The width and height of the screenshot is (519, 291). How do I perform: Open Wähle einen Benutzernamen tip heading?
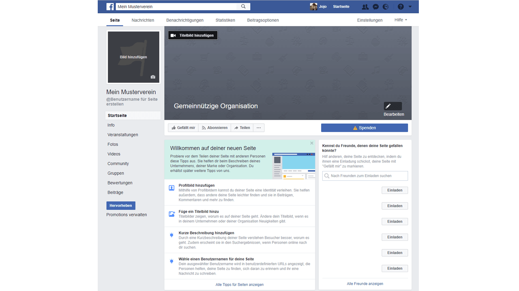217,259
